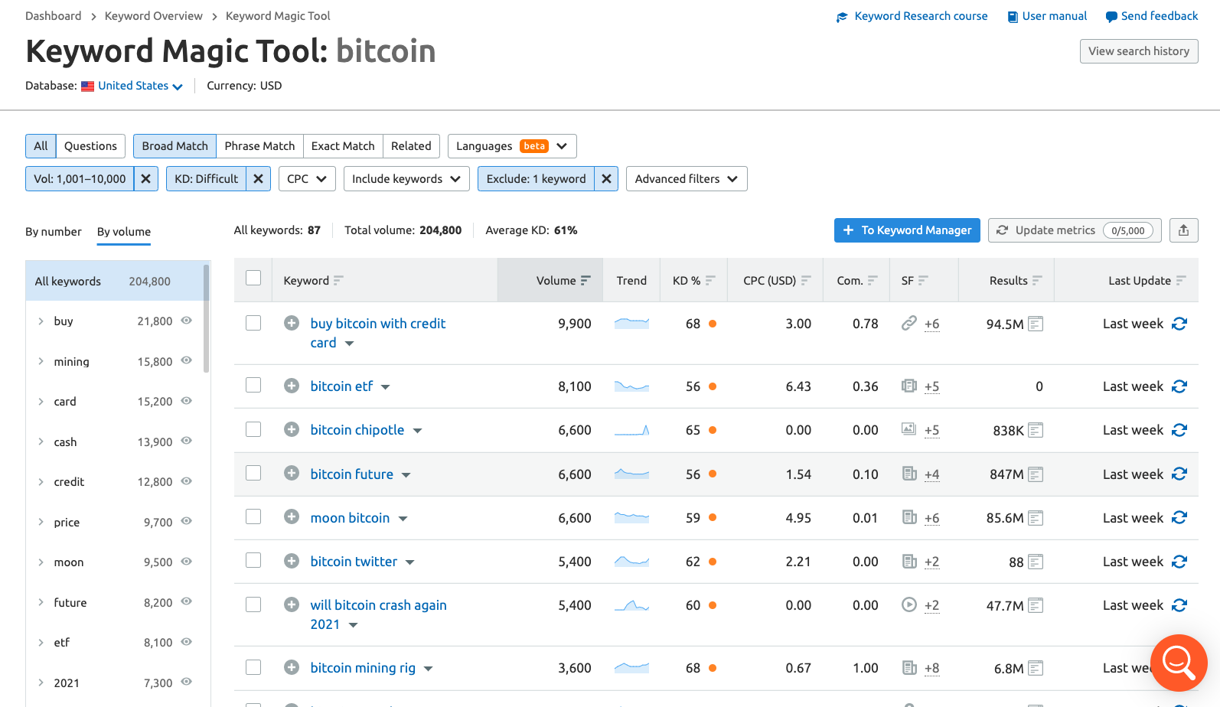Image resolution: width=1220 pixels, height=707 pixels.
Task: Switch to the Questions tab
Action: 90,146
